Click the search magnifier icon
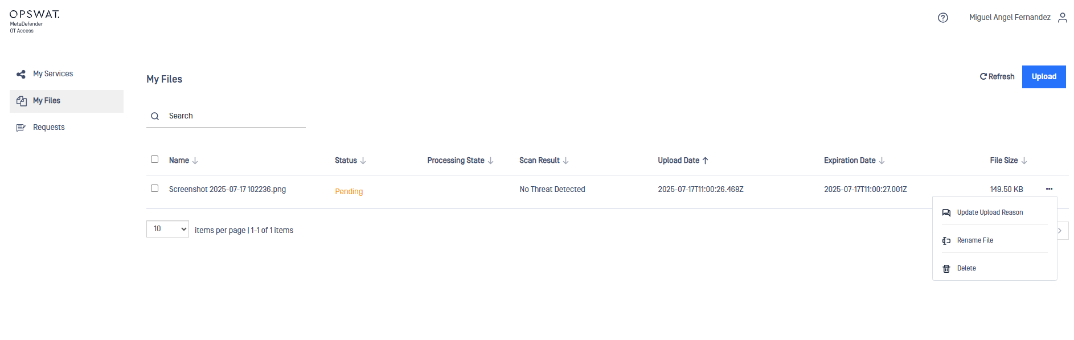This screenshot has height=340, width=1074. coord(155,116)
